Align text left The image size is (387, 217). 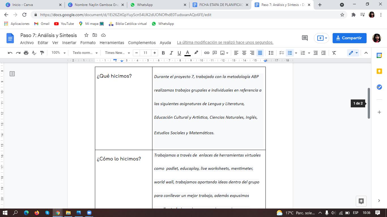(x=236, y=53)
